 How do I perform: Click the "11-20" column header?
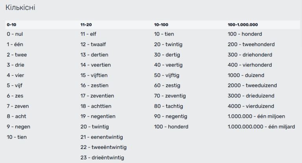tap(86, 24)
